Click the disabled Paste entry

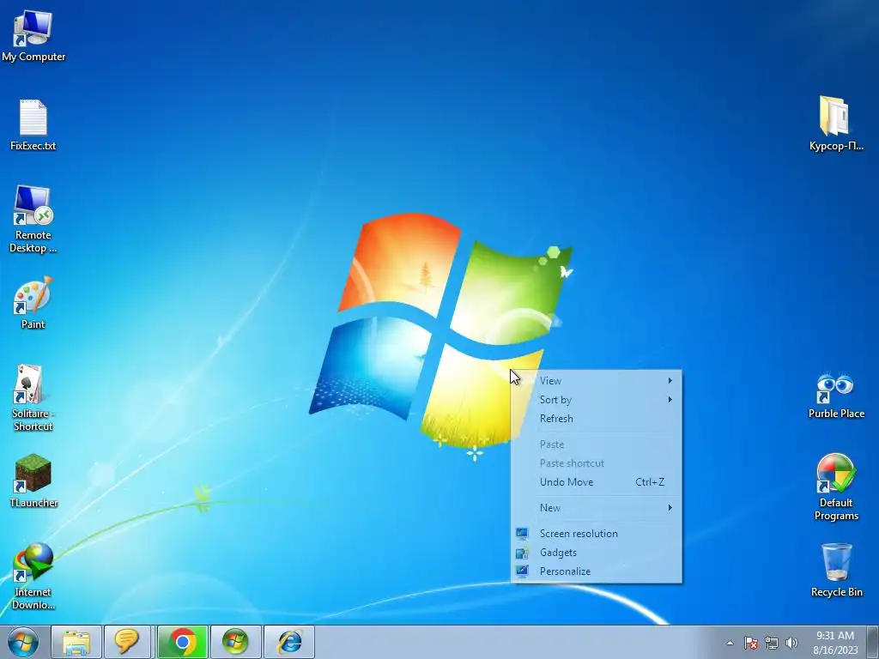pyautogui.click(x=597, y=444)
